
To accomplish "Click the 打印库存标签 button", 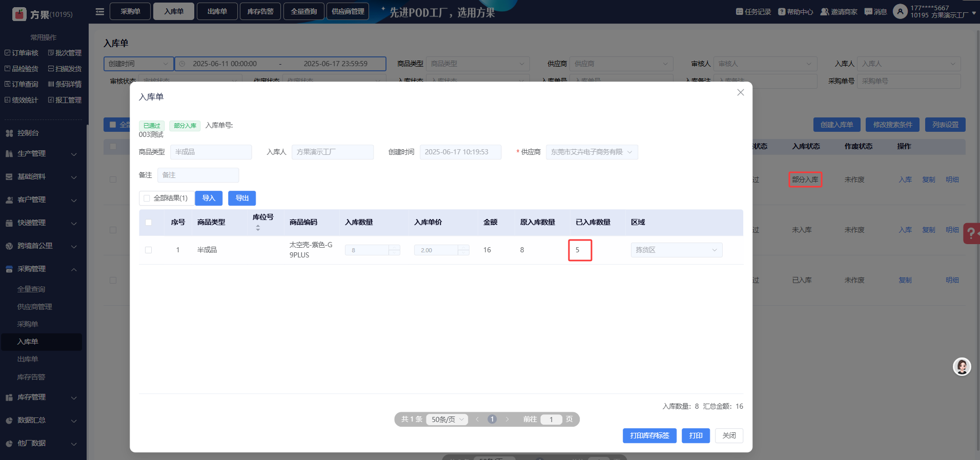I will pyautogui.click(x=649, y=435).
